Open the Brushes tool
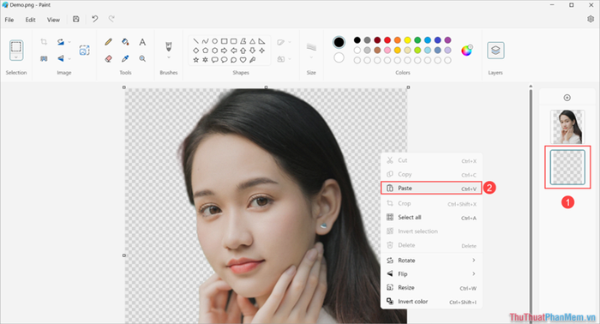Screen dimensions: 600x324 (x=168, y=46)
